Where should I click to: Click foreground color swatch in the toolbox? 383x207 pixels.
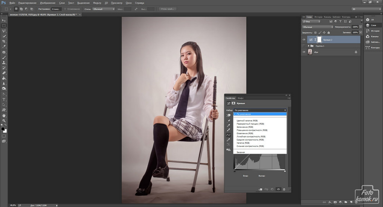pos(3,129)
